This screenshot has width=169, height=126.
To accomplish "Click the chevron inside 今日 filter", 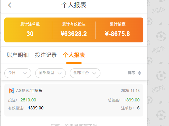I will click(x=25, y=73).
